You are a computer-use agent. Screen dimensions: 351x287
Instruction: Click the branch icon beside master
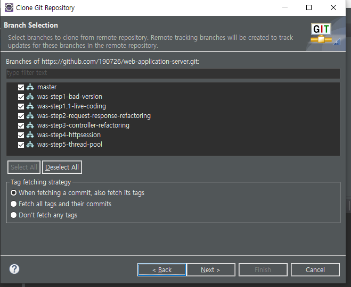coord(30,87)
